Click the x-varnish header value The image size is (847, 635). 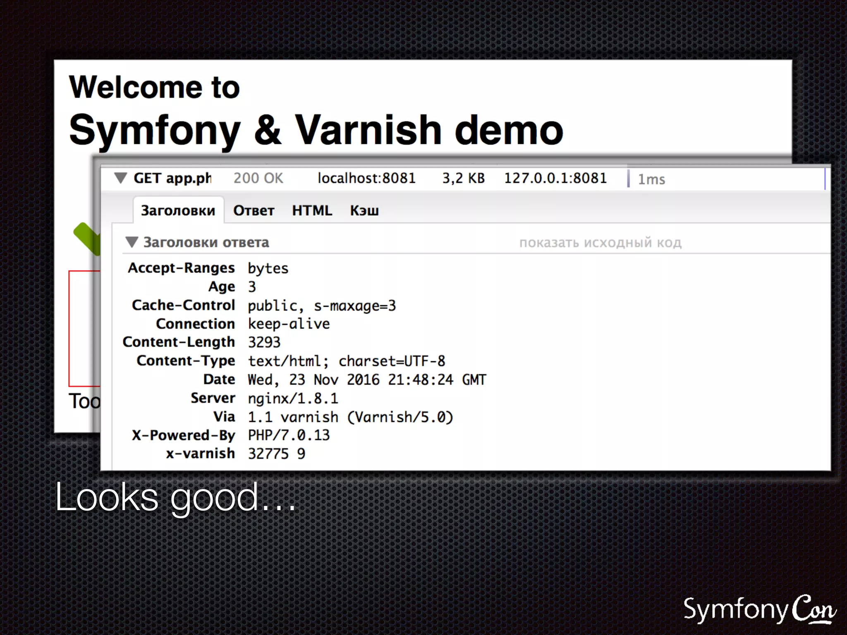[276, 454]
